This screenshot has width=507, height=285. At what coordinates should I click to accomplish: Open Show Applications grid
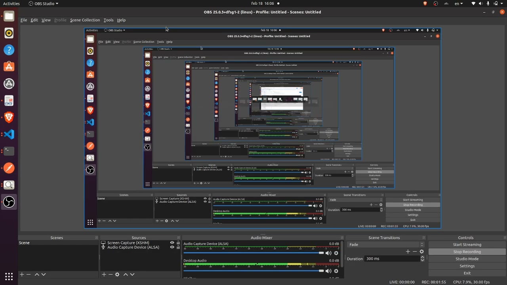click(9, 276)
